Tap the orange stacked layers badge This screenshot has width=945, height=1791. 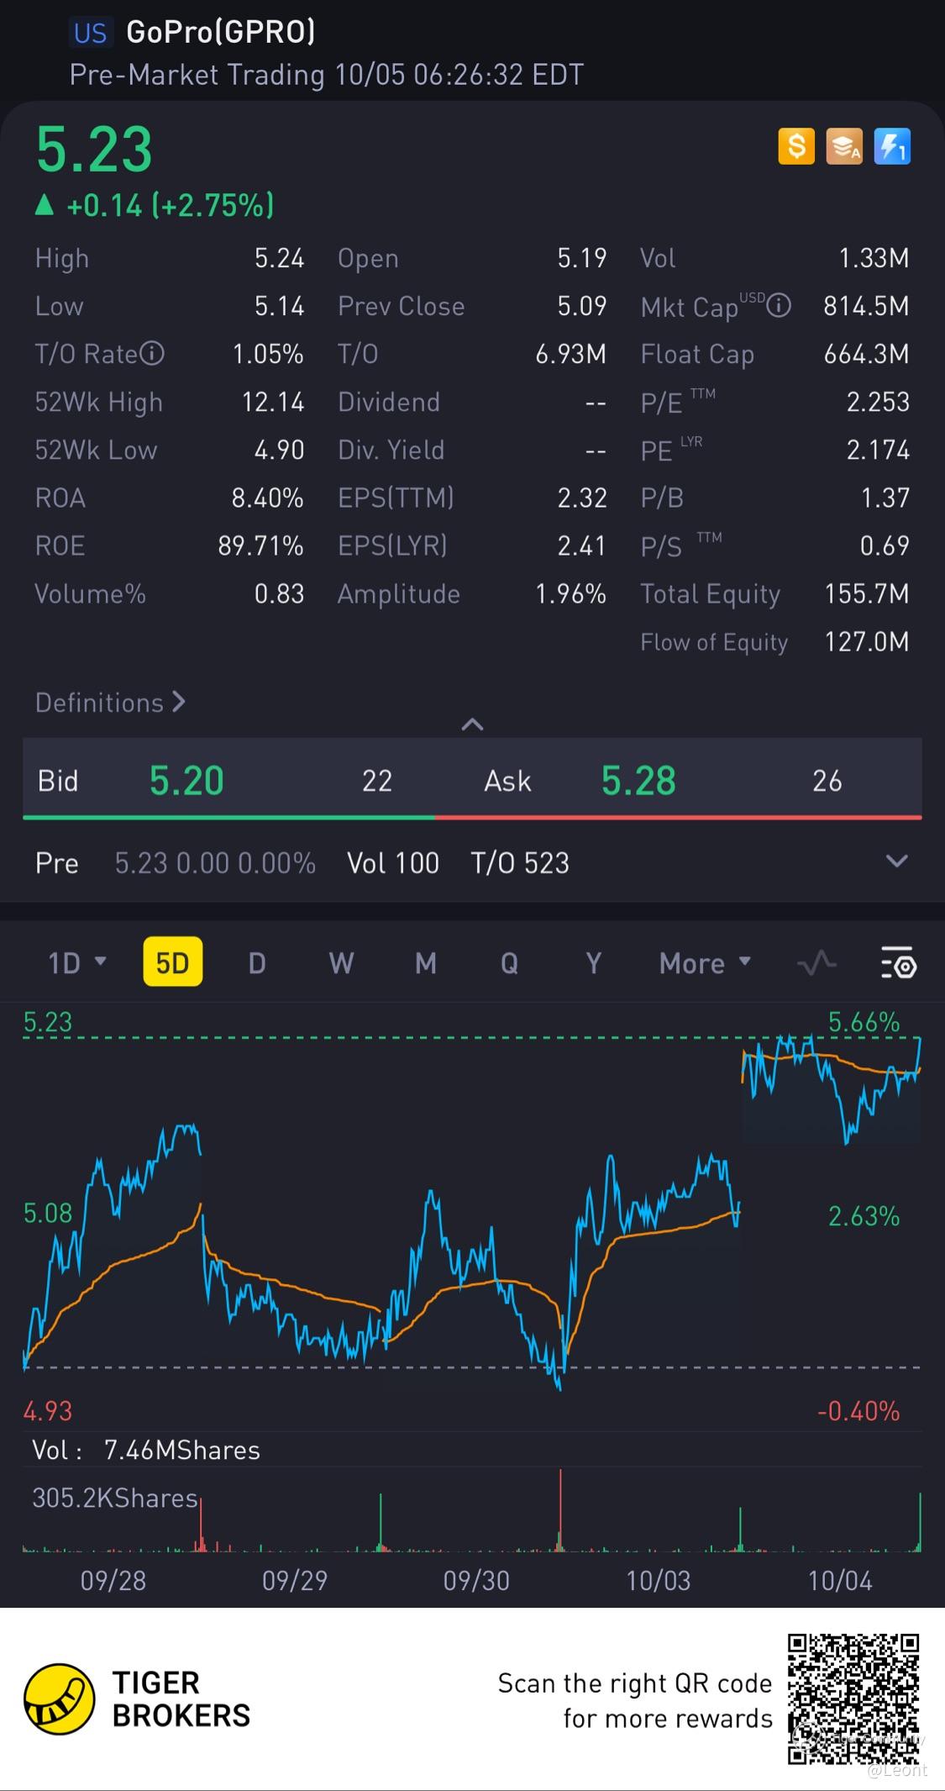844,147
